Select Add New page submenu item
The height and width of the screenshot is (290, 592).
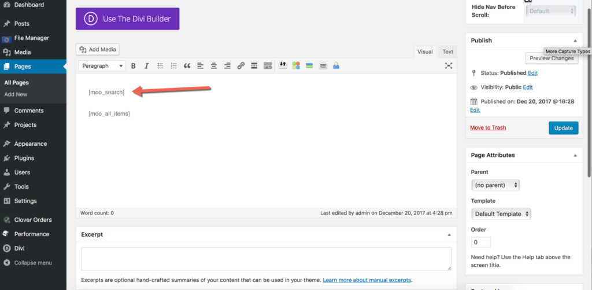click(x=16, y=94)
